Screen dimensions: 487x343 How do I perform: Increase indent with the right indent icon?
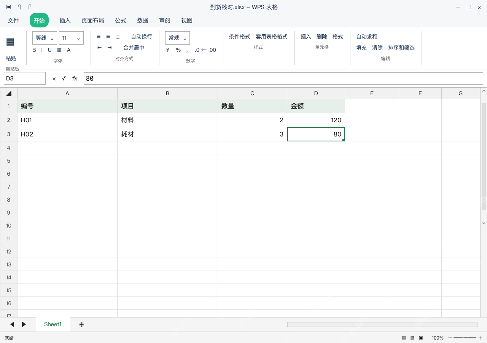tap(110, 48)
